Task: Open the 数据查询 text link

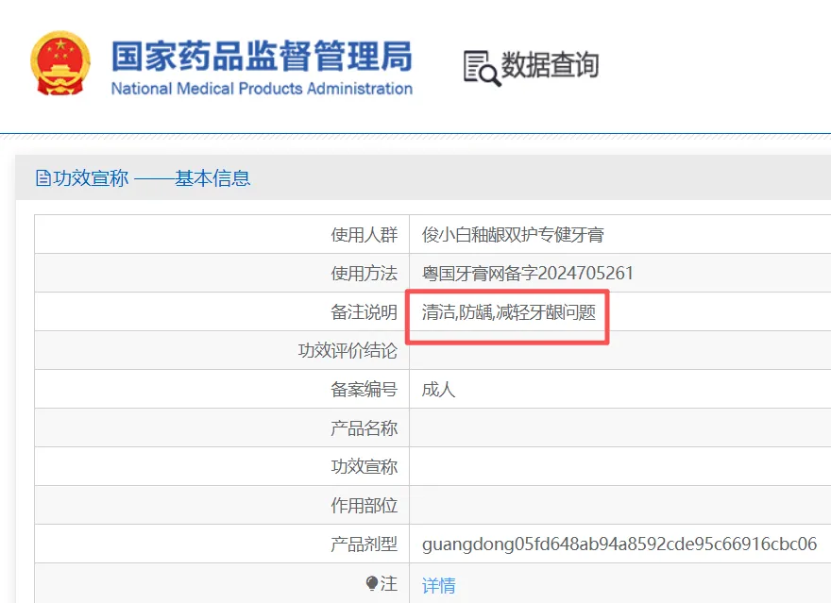Action: point(550,65)
